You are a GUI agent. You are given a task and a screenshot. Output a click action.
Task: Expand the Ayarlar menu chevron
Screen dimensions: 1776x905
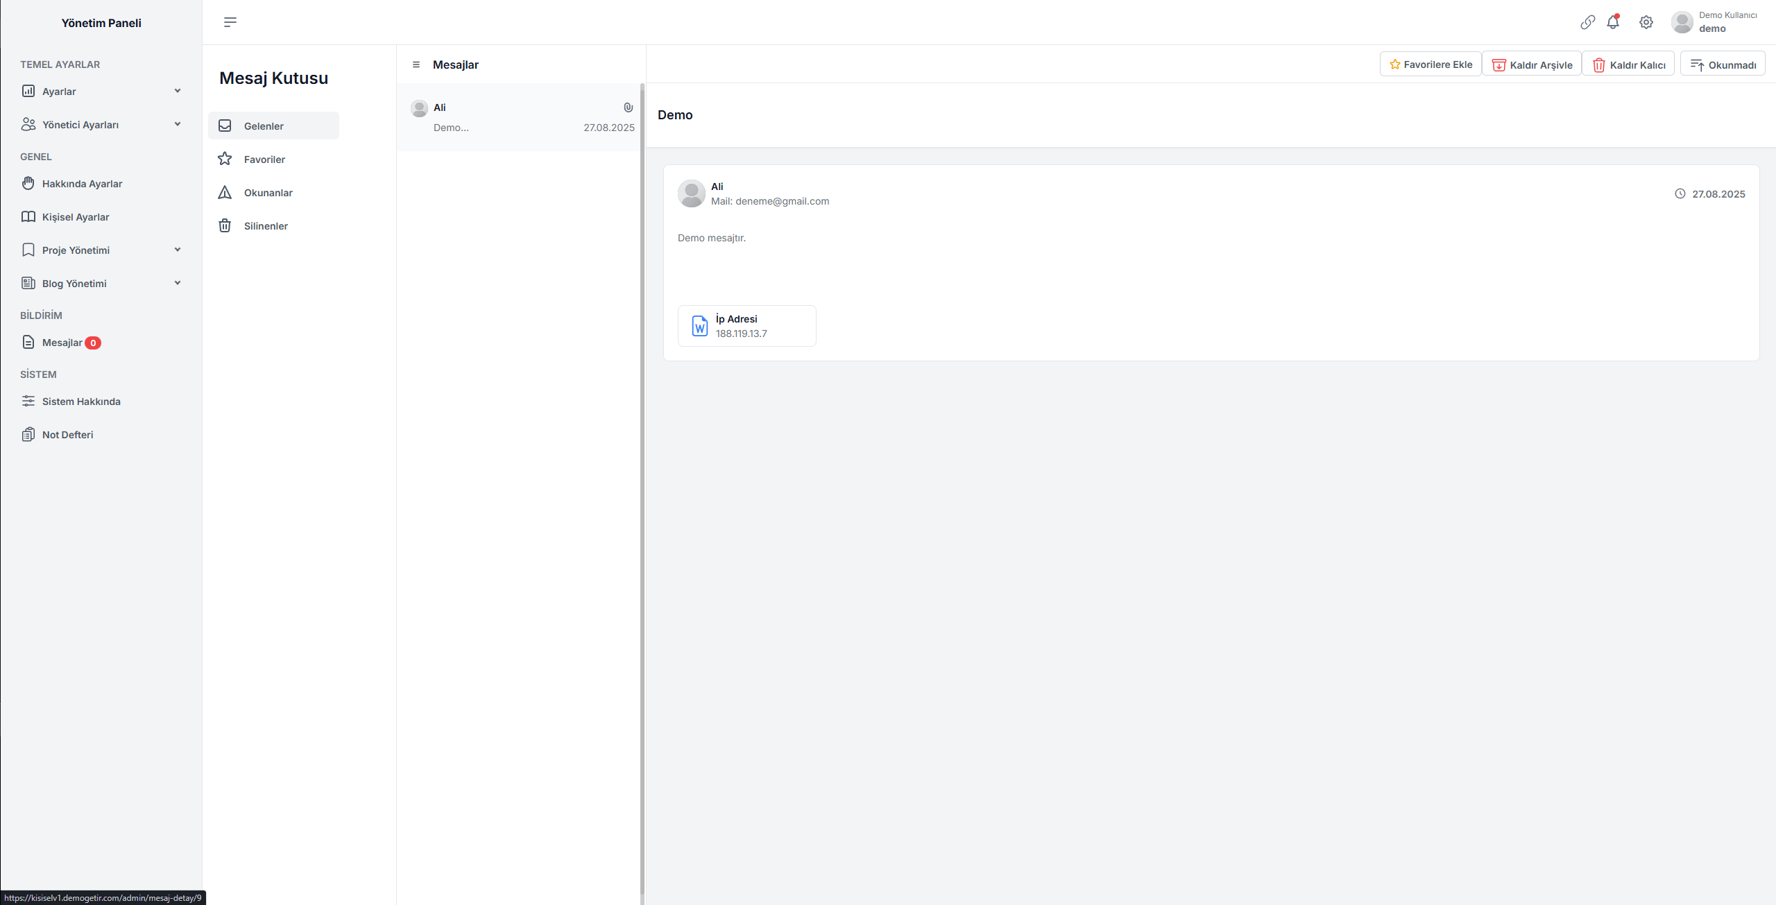178,91
